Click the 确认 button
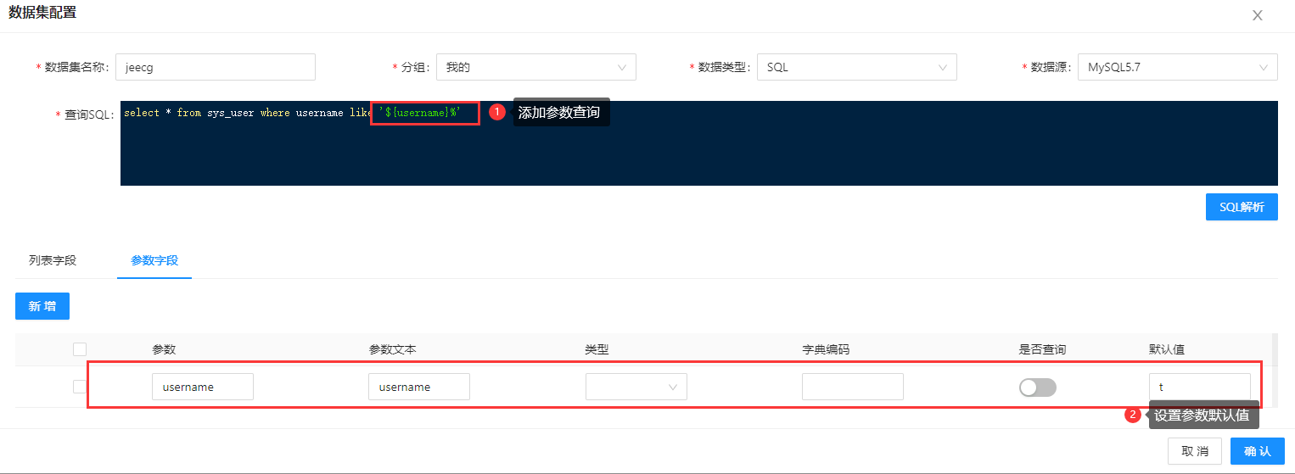 tap(1258, 451)
